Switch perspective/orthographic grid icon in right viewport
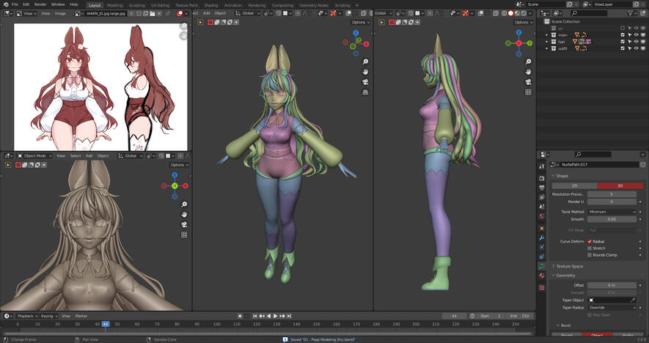 pos(529,92)
